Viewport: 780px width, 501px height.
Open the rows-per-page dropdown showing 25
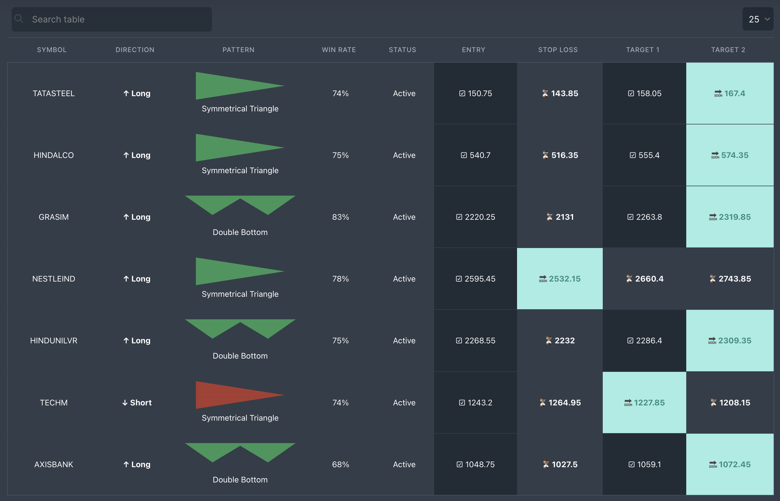click(758, 19)
